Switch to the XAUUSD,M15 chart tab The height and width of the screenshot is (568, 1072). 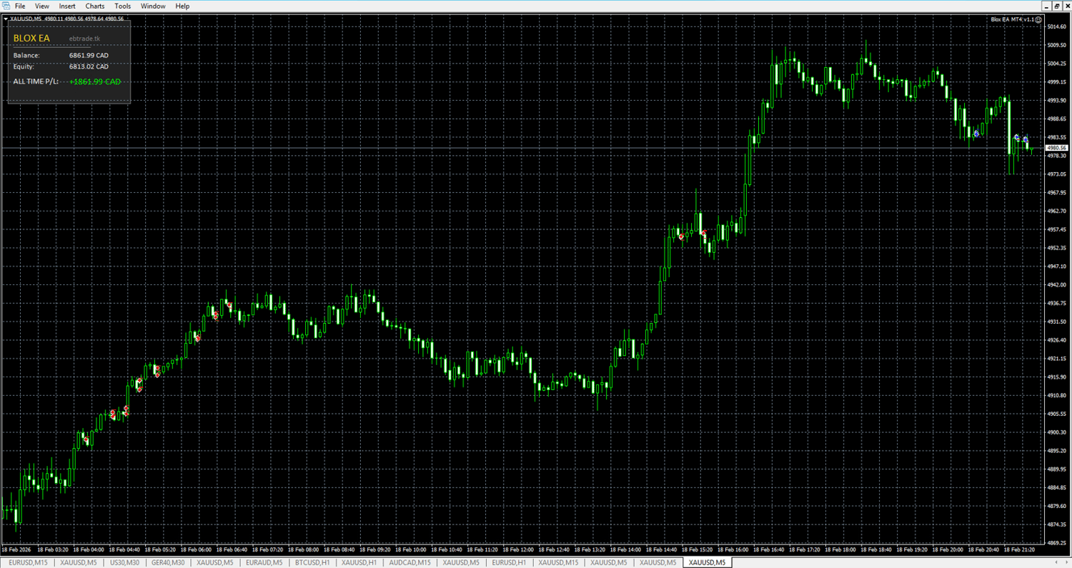click(x=560, y=563)
